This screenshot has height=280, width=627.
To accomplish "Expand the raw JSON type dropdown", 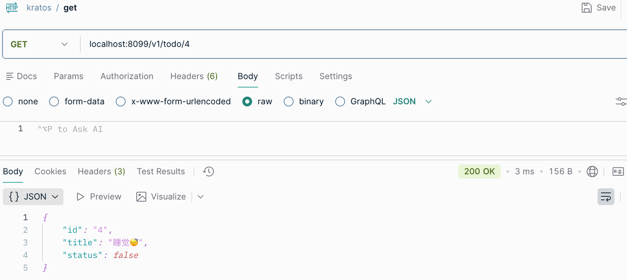I will pyautogui.click(x=412, y=101).
